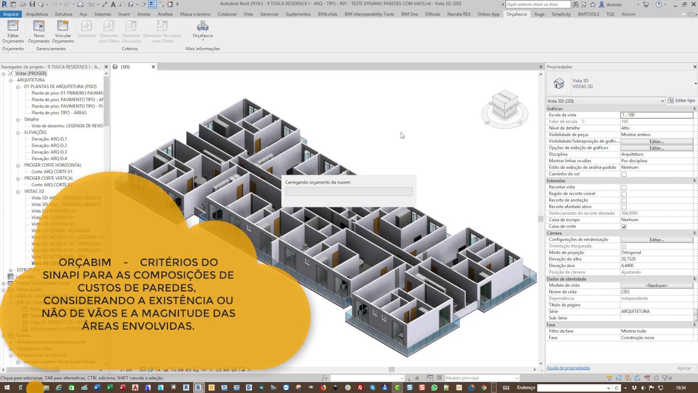Click the Editar tipo icon button
Viewport: 698px width, 393px height.
click(681, 101)
